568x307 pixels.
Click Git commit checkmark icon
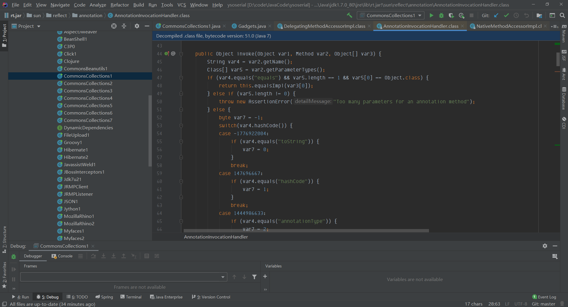[x=506, y=16]
